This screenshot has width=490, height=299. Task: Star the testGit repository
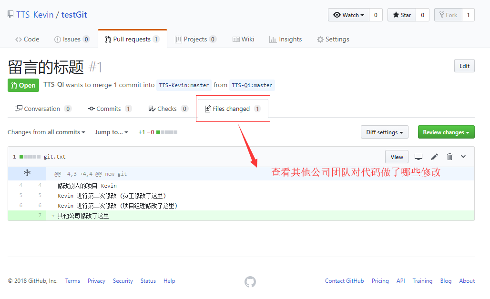[x=401, y=15]
